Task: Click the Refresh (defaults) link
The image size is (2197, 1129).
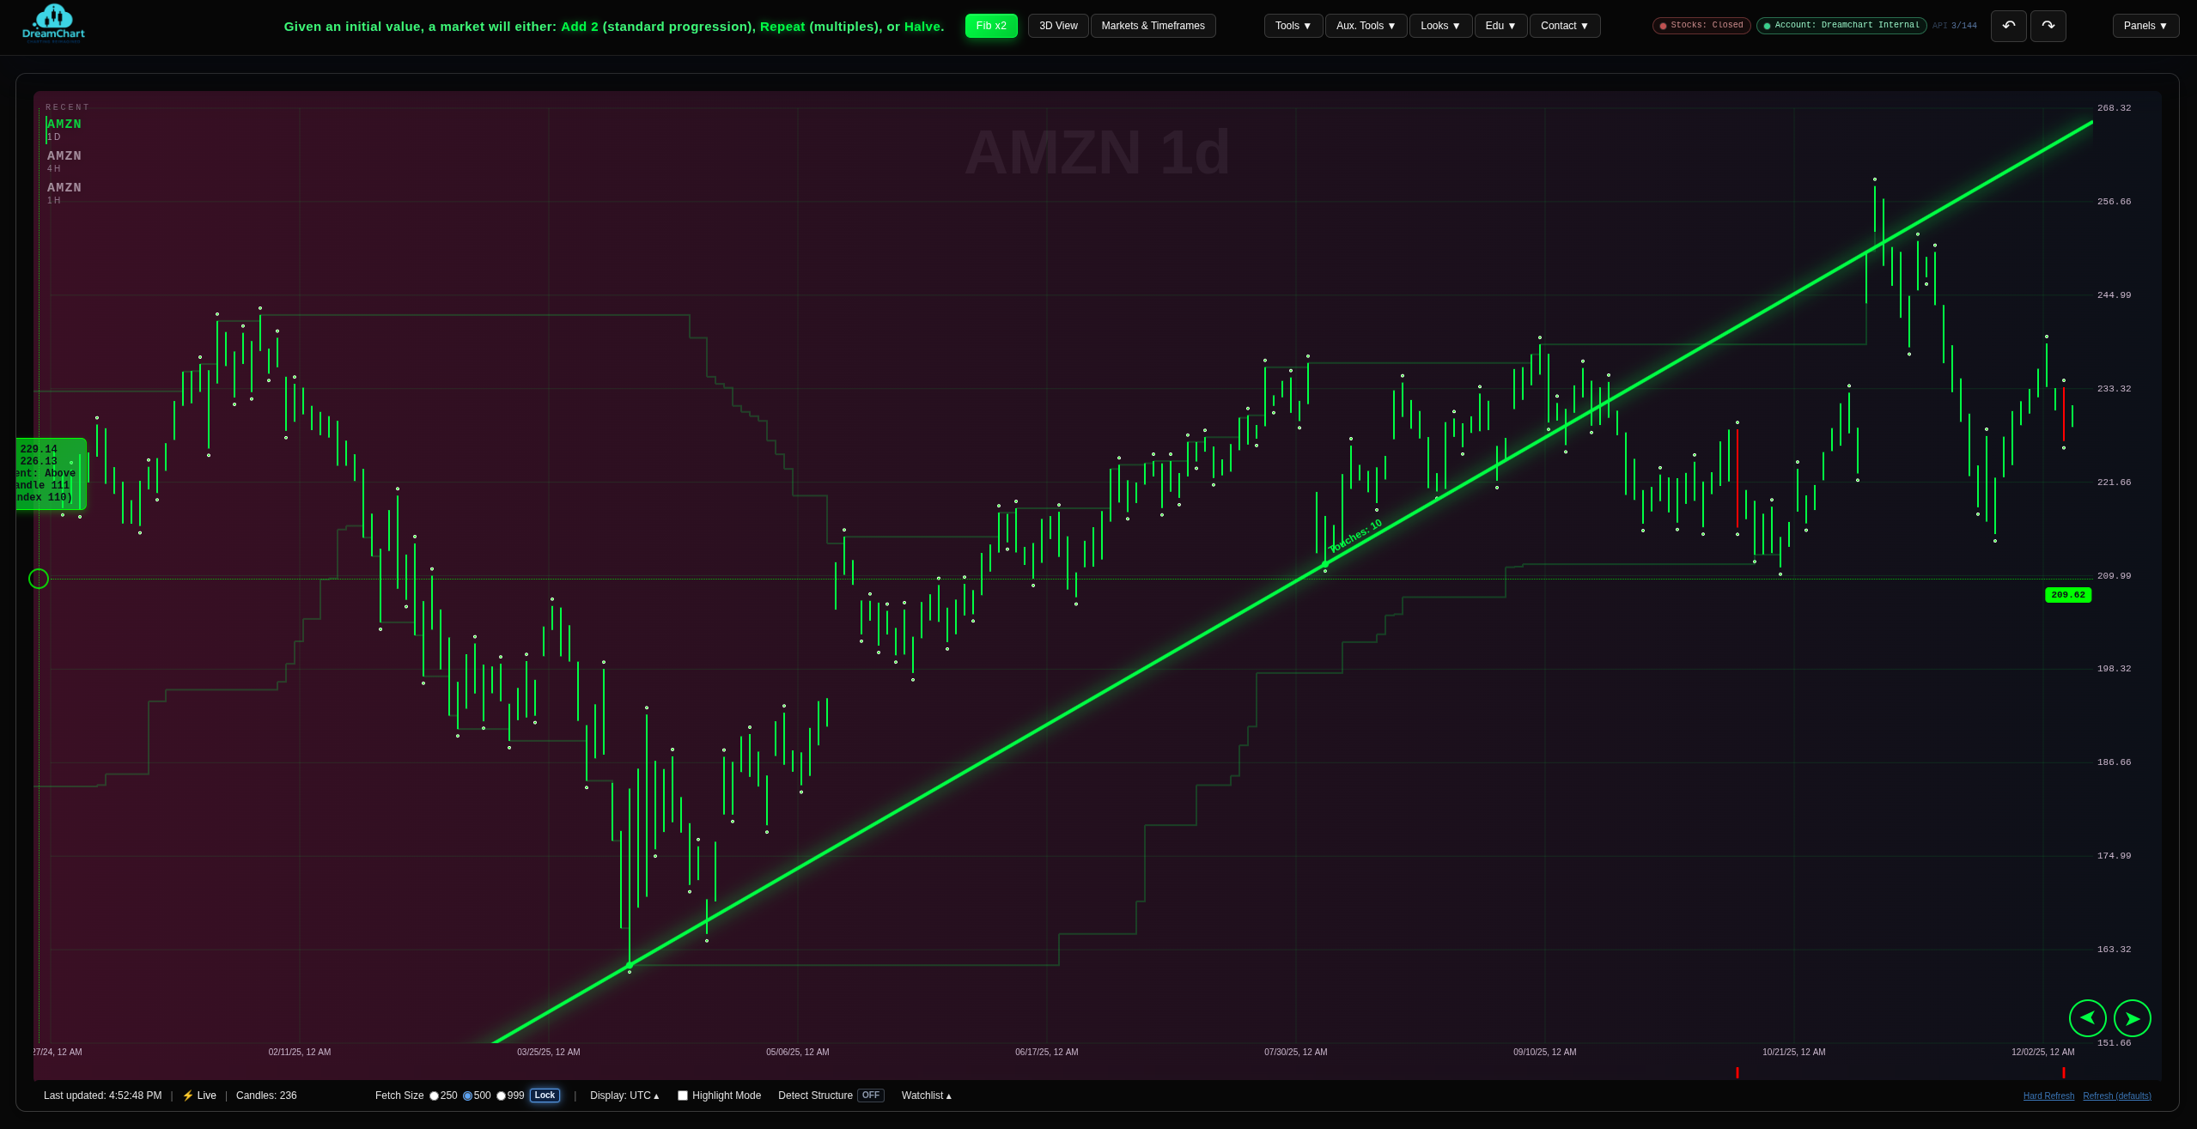Action: click(2117, 1096)
